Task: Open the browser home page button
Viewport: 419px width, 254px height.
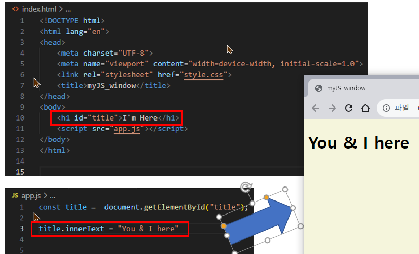Action: (x=365, y=108)
